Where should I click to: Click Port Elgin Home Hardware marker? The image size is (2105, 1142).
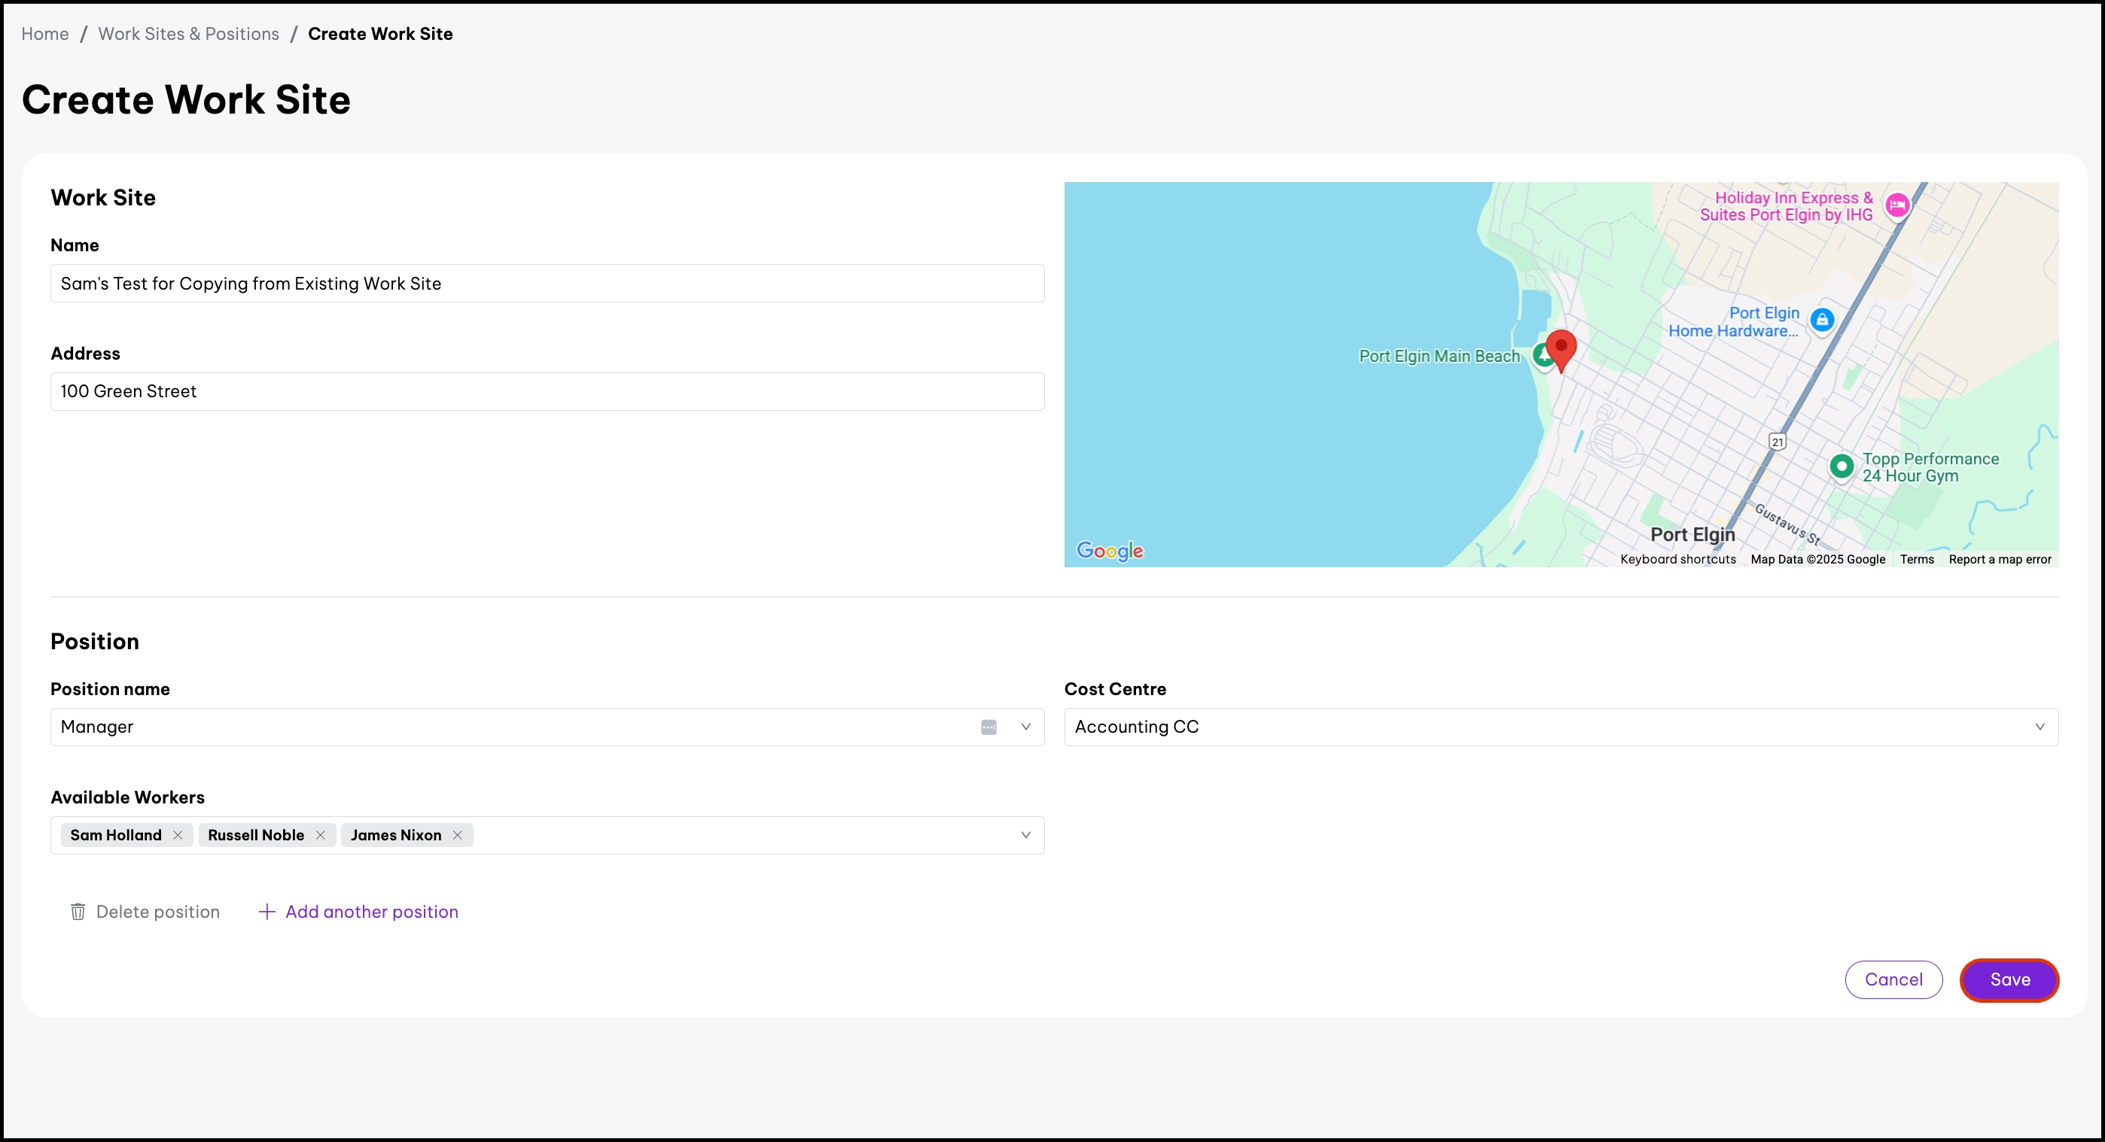pos(1821,320)
